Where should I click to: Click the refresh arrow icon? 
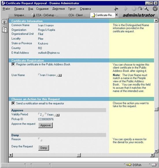click(140, 9)
